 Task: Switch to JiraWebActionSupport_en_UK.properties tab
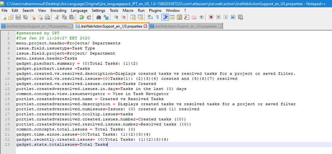(37, 26)
